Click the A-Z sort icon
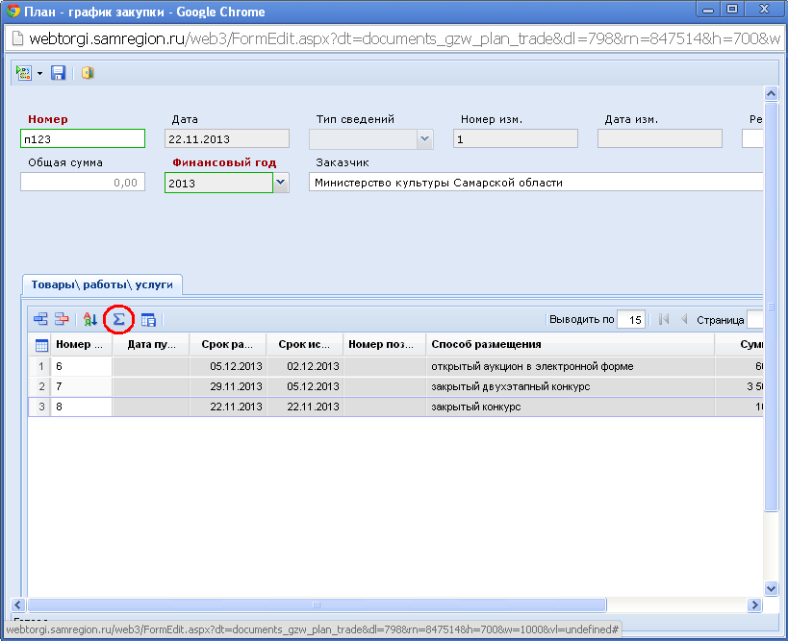This screenshot has width=788, height=641. [x=89, y=319]
